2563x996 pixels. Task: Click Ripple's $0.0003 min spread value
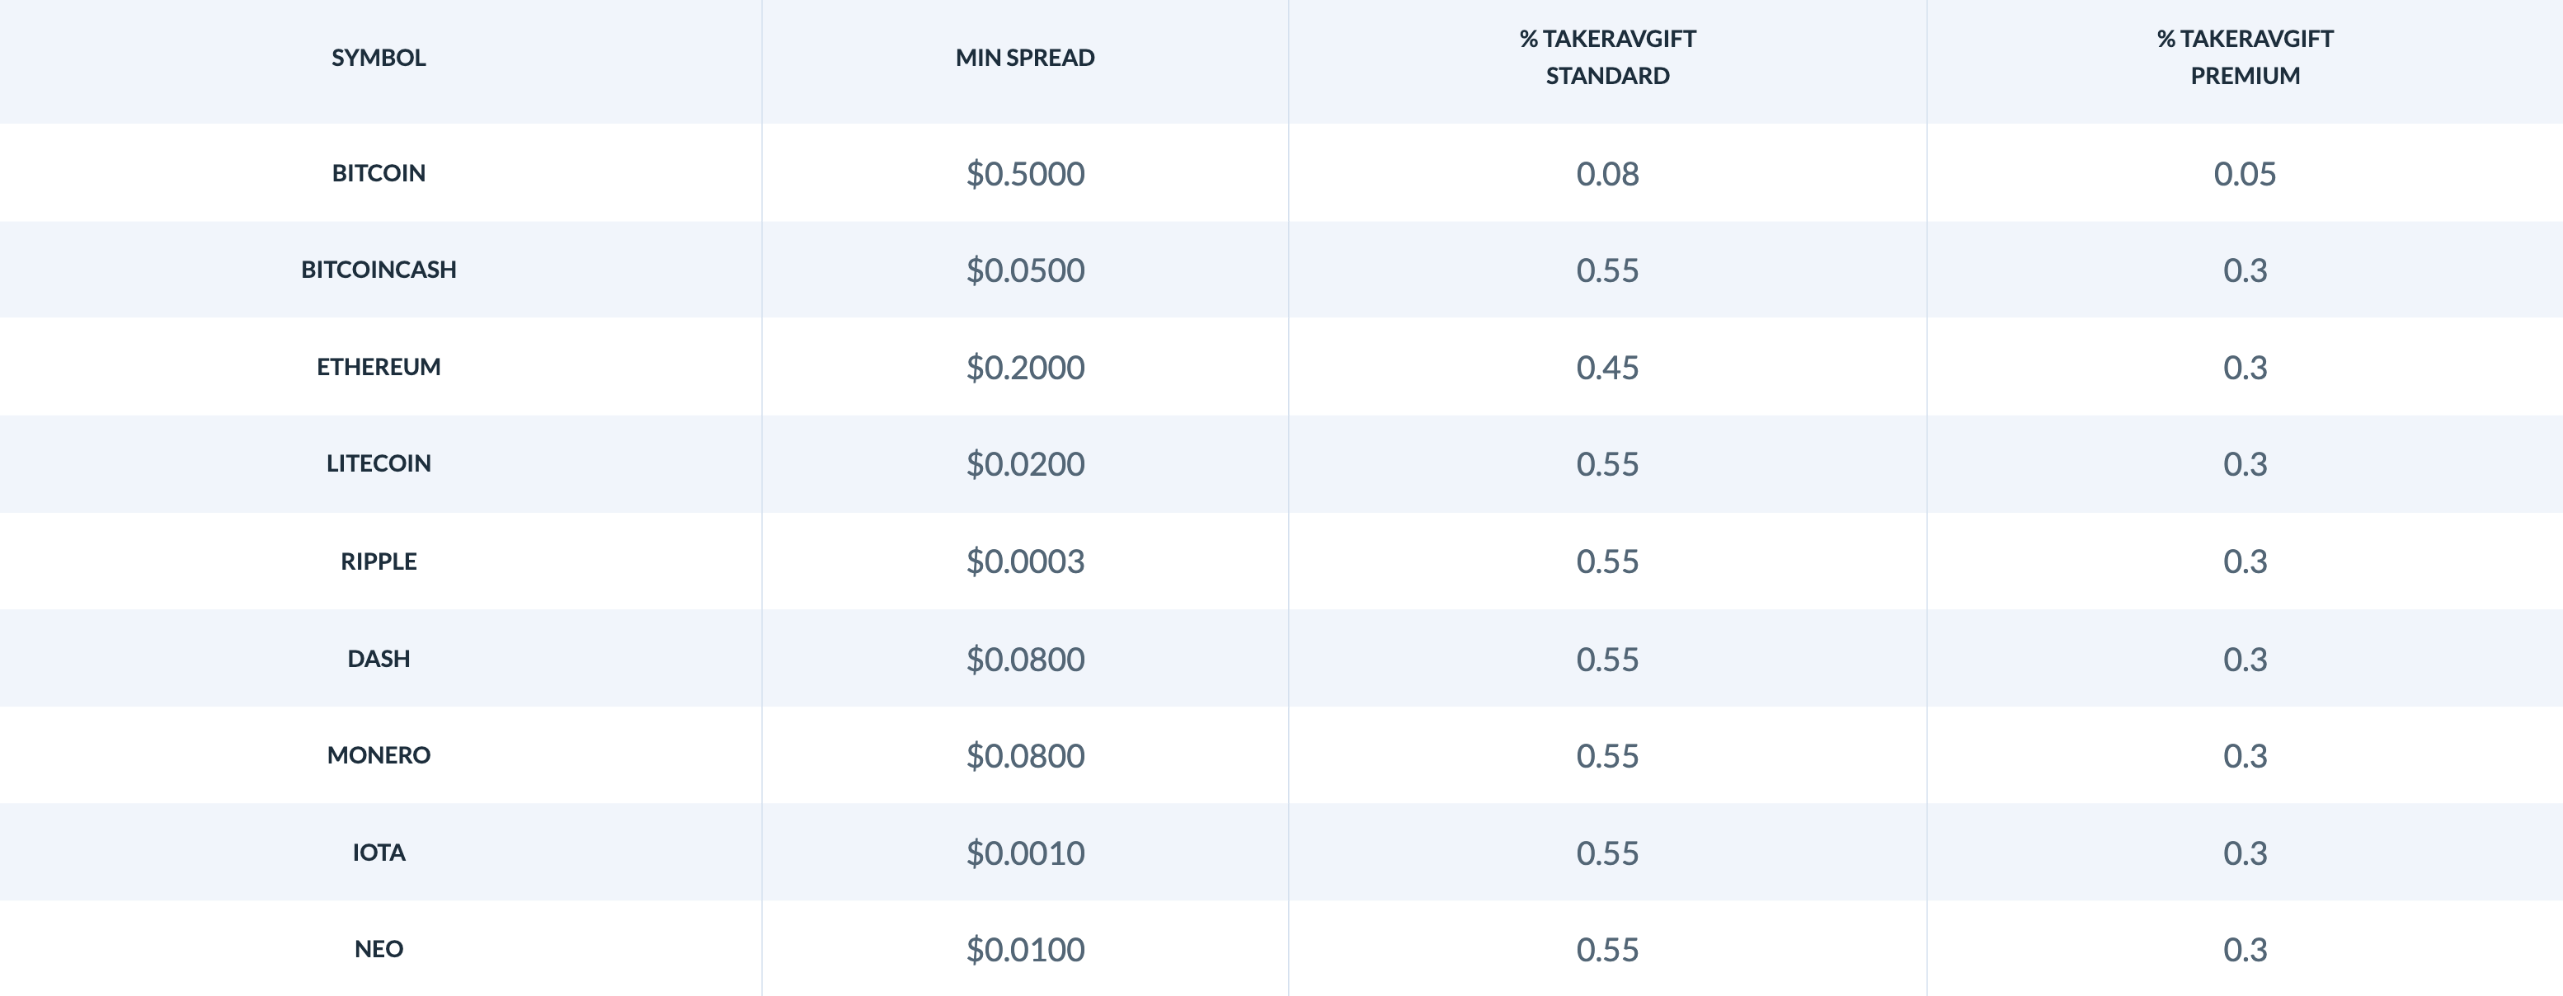(1025, 562)
